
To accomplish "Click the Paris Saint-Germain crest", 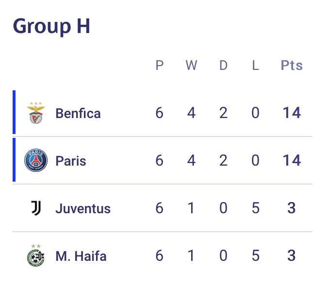I will [36, 161].
